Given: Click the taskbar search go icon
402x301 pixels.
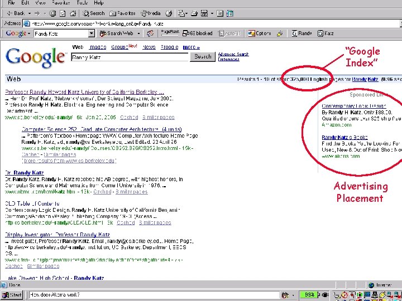Looking at the screenshot, I should tap(285, 295).
